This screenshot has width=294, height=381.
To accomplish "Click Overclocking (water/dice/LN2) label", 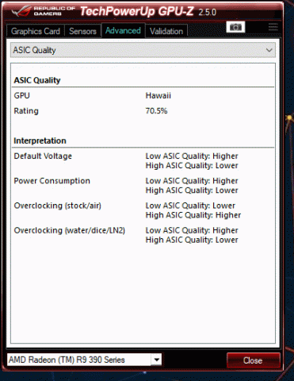I will (70, 230).
